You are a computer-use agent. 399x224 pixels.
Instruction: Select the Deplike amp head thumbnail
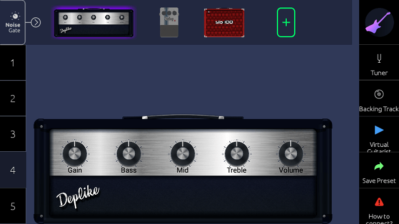click(94, 23)
